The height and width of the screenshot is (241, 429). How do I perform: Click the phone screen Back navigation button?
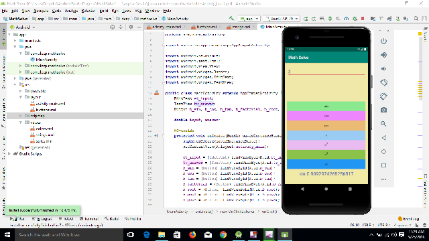302,189
